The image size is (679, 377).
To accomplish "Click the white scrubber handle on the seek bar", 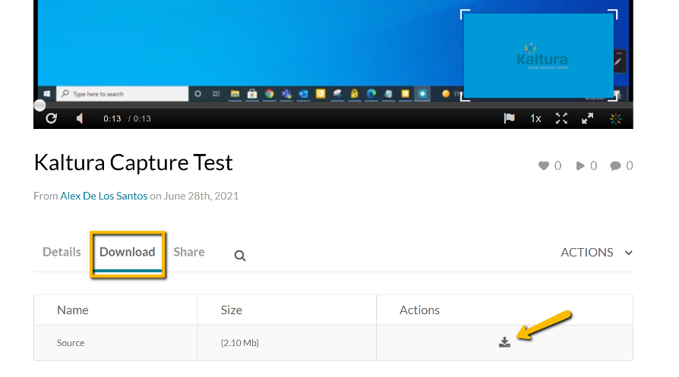I will 39,105.
